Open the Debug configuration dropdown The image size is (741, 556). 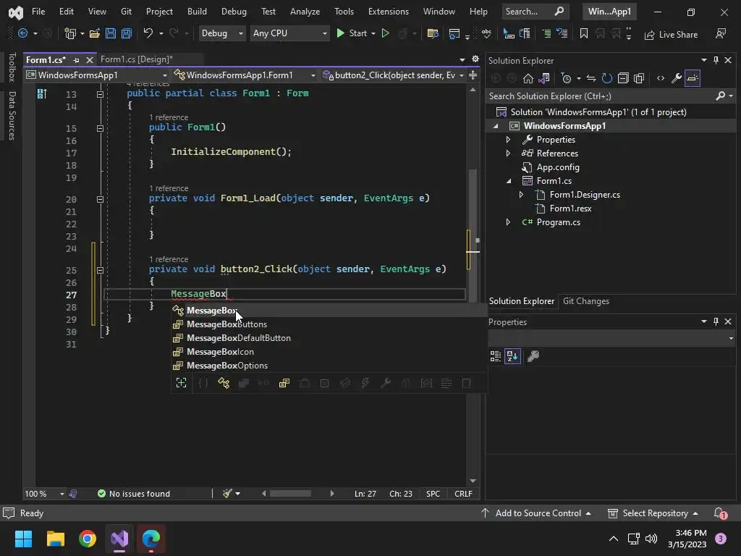pos(221,33)
